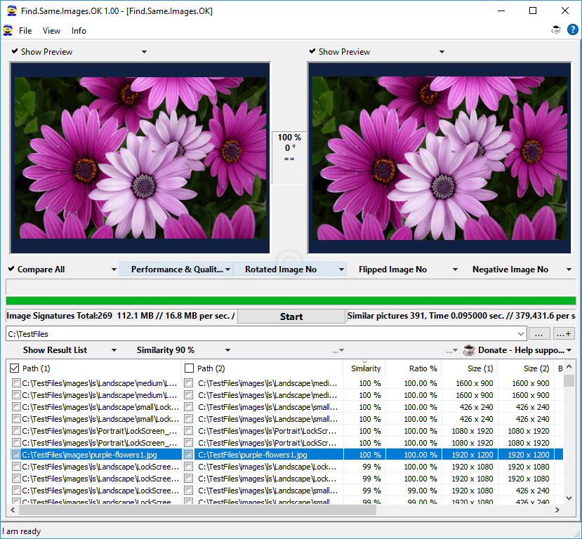Click the coffee cup icon beside Donate
The width and height of the screenshot is (582, 539).
click(x=469, y=350)
